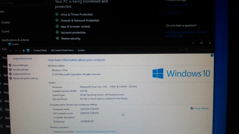This screenshot has height=134, width=239.
Task: Minimize the System window
Action: (193, 43)
